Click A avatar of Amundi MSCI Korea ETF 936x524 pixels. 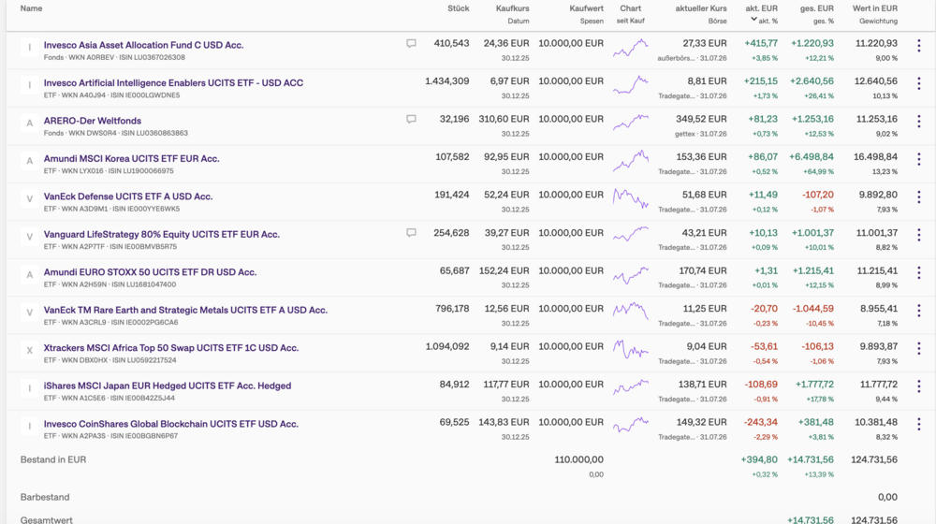click(x=29, y=161)
